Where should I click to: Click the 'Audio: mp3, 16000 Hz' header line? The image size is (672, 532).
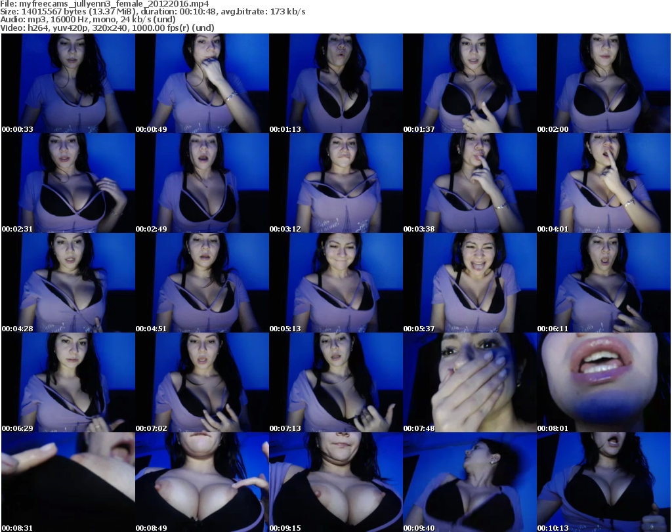(88, 20)
